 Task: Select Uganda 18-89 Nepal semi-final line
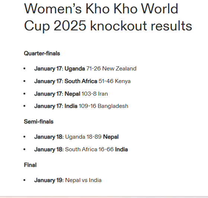click(76, 137)
